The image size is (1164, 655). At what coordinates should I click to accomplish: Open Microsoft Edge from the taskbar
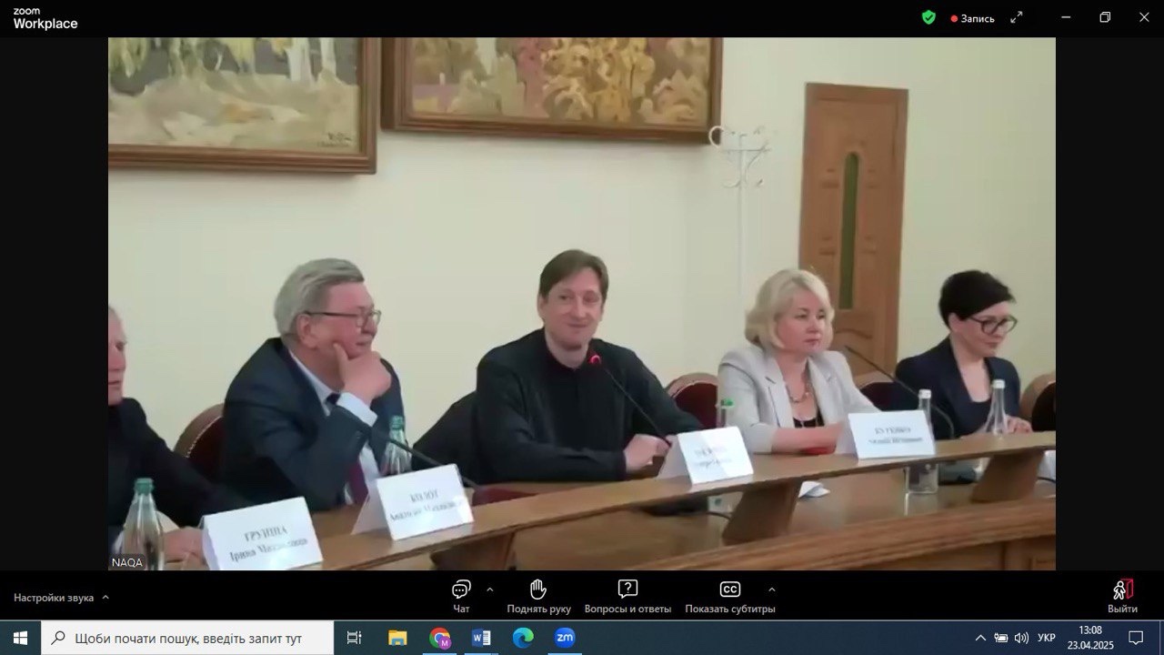click(x=523, y=638)
